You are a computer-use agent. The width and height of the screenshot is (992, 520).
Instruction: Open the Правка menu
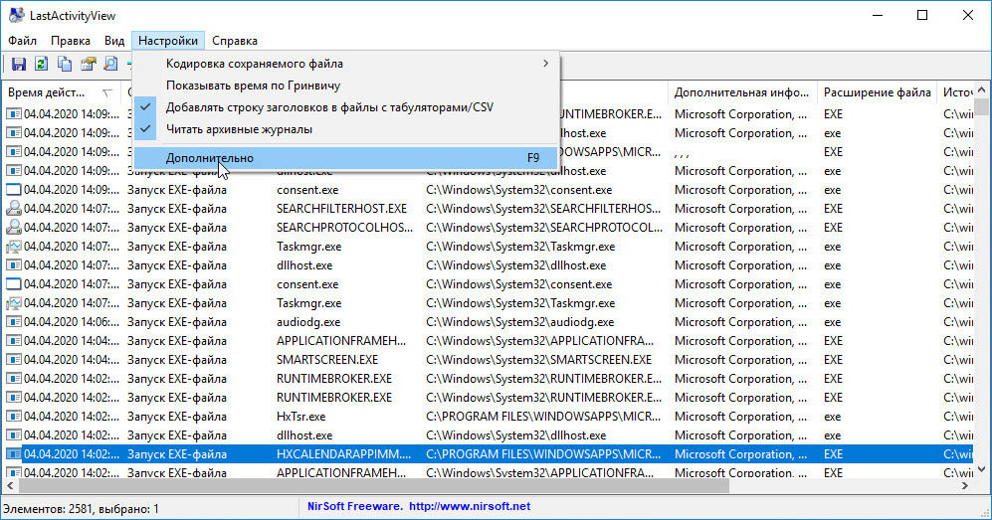point(71,41)
